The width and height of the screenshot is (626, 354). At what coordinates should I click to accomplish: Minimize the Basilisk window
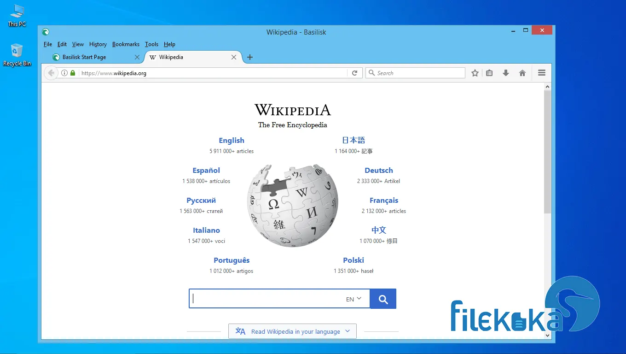(x=513, y=30)
